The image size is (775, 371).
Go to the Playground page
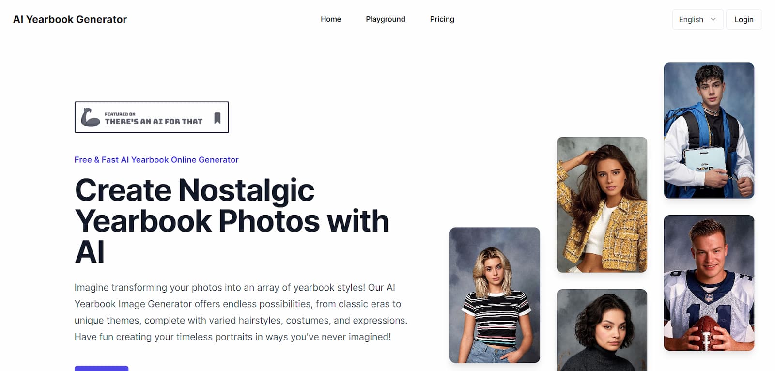386,19
